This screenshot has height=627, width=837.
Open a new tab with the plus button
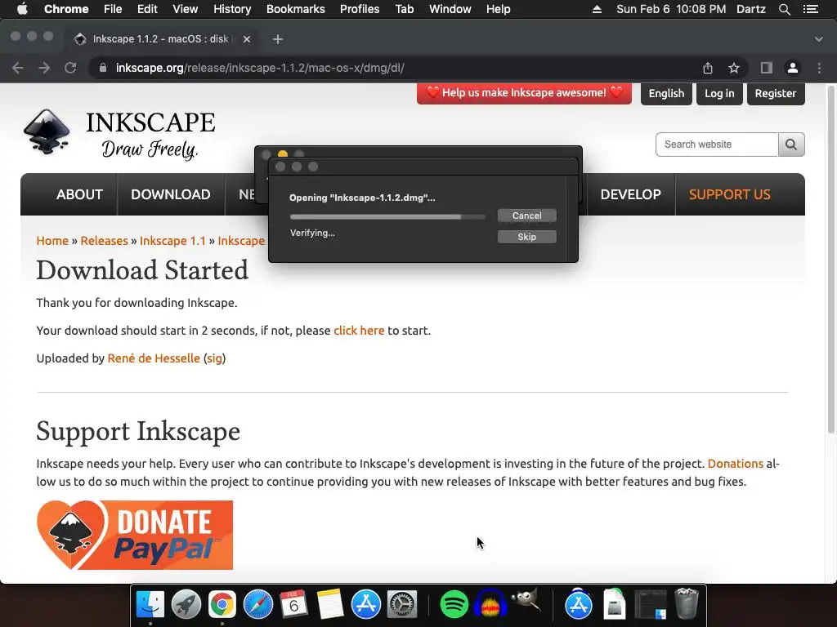278,39
